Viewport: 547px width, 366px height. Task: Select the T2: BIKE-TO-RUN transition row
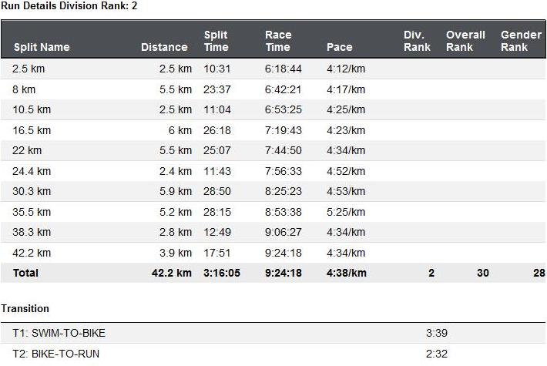tap(56, 354)
